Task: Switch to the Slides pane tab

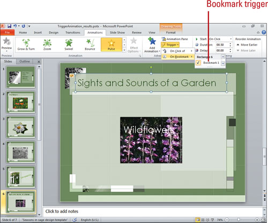Action: click(8, 62)
